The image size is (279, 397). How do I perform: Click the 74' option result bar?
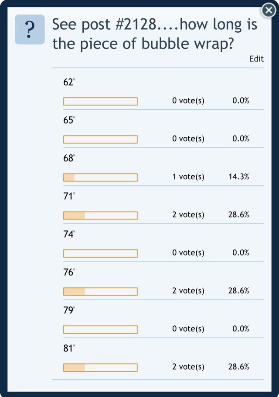101,253
